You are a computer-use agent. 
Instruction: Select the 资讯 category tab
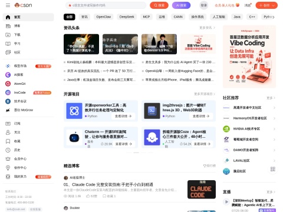pos(84,17)
